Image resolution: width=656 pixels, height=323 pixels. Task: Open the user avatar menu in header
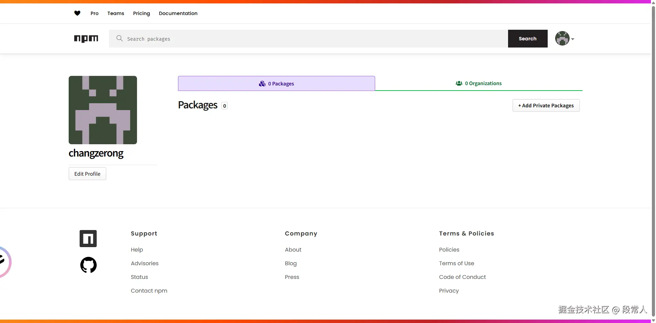coord(562,38)
